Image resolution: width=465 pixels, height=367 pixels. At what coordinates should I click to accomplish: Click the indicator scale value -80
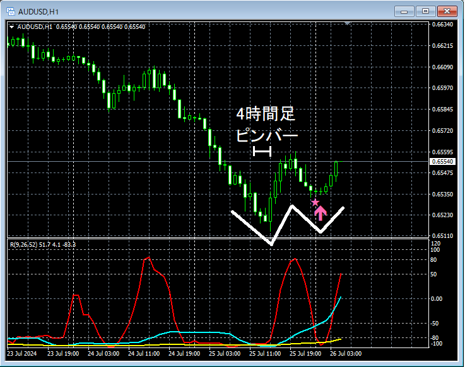click(435, 337)
